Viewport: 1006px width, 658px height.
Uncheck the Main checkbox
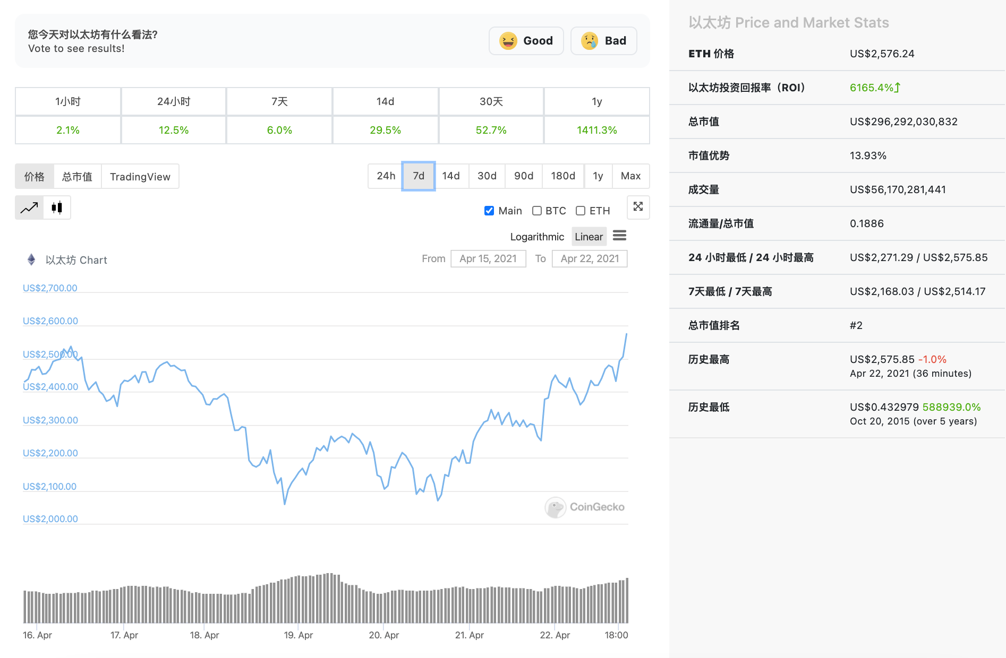coord(489,211)
